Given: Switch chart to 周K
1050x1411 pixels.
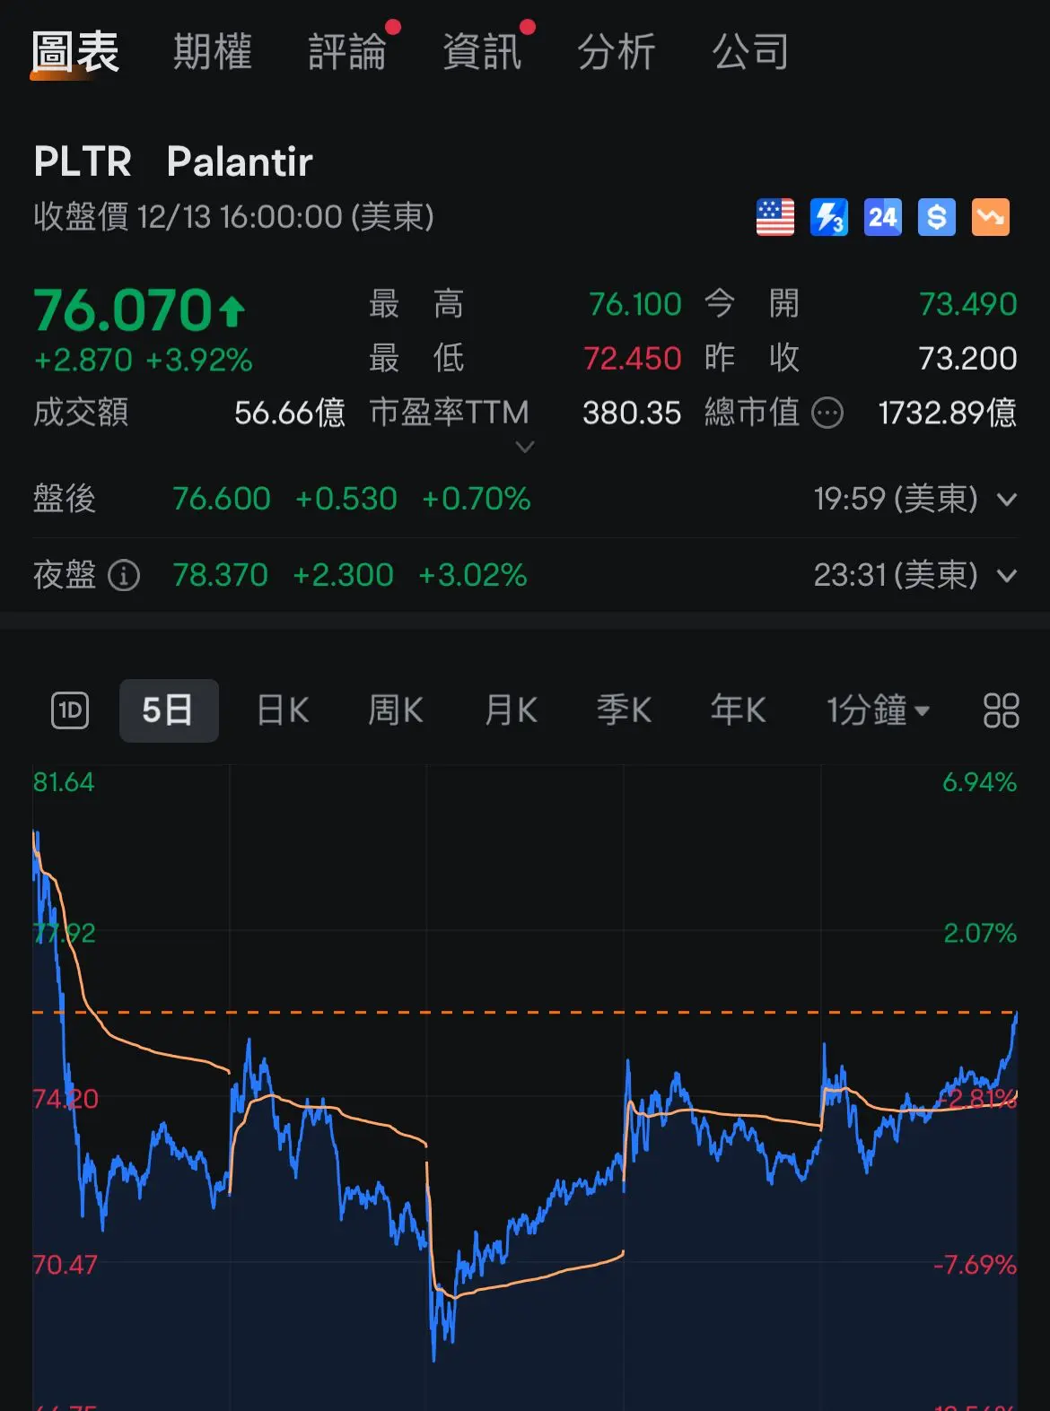Looking at the screenshot, I should (396, 710).
